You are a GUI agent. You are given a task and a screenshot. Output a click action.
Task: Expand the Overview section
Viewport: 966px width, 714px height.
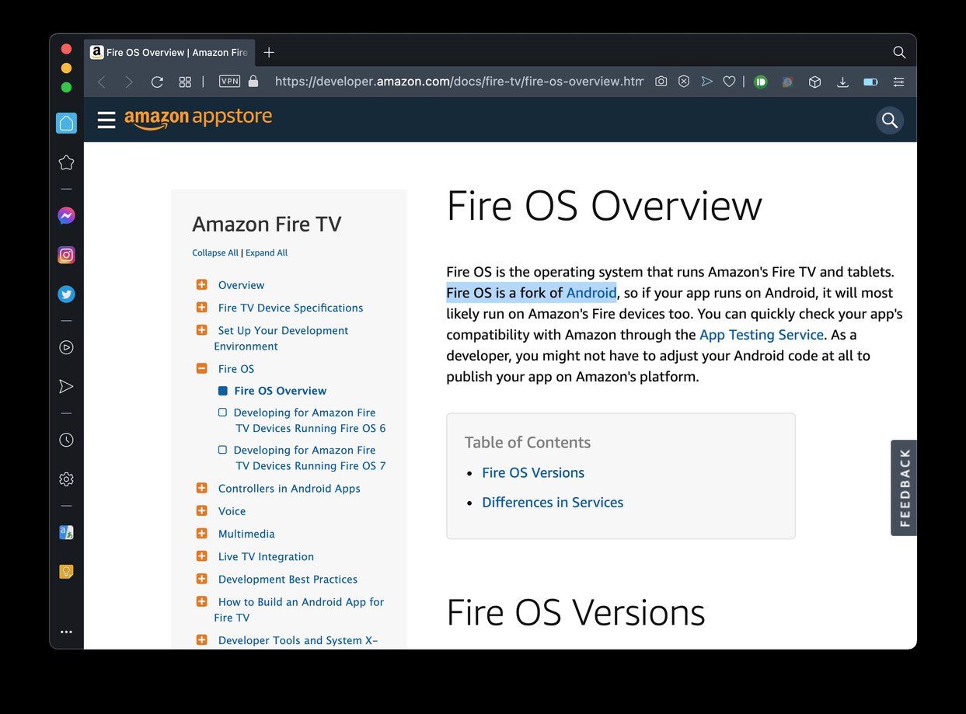pyautogui.click(x=201, y=285)
